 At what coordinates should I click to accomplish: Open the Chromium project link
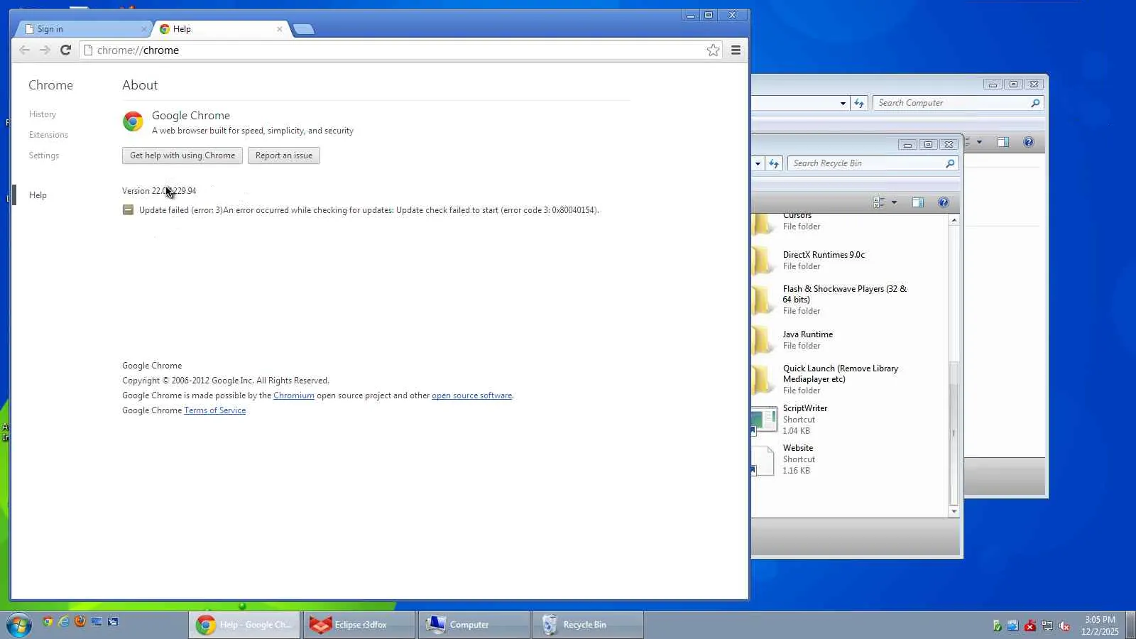[294, 395]
